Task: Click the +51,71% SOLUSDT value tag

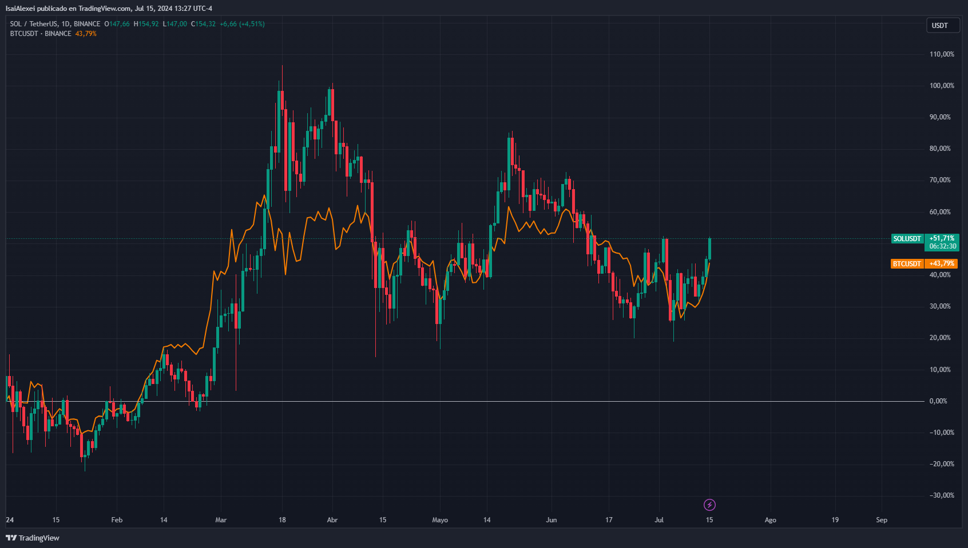Action: [942, 238]
